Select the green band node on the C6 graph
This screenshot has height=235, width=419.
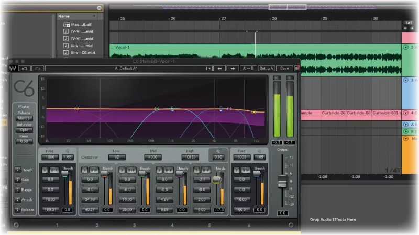pyautogui.click(x=157, y=109)
